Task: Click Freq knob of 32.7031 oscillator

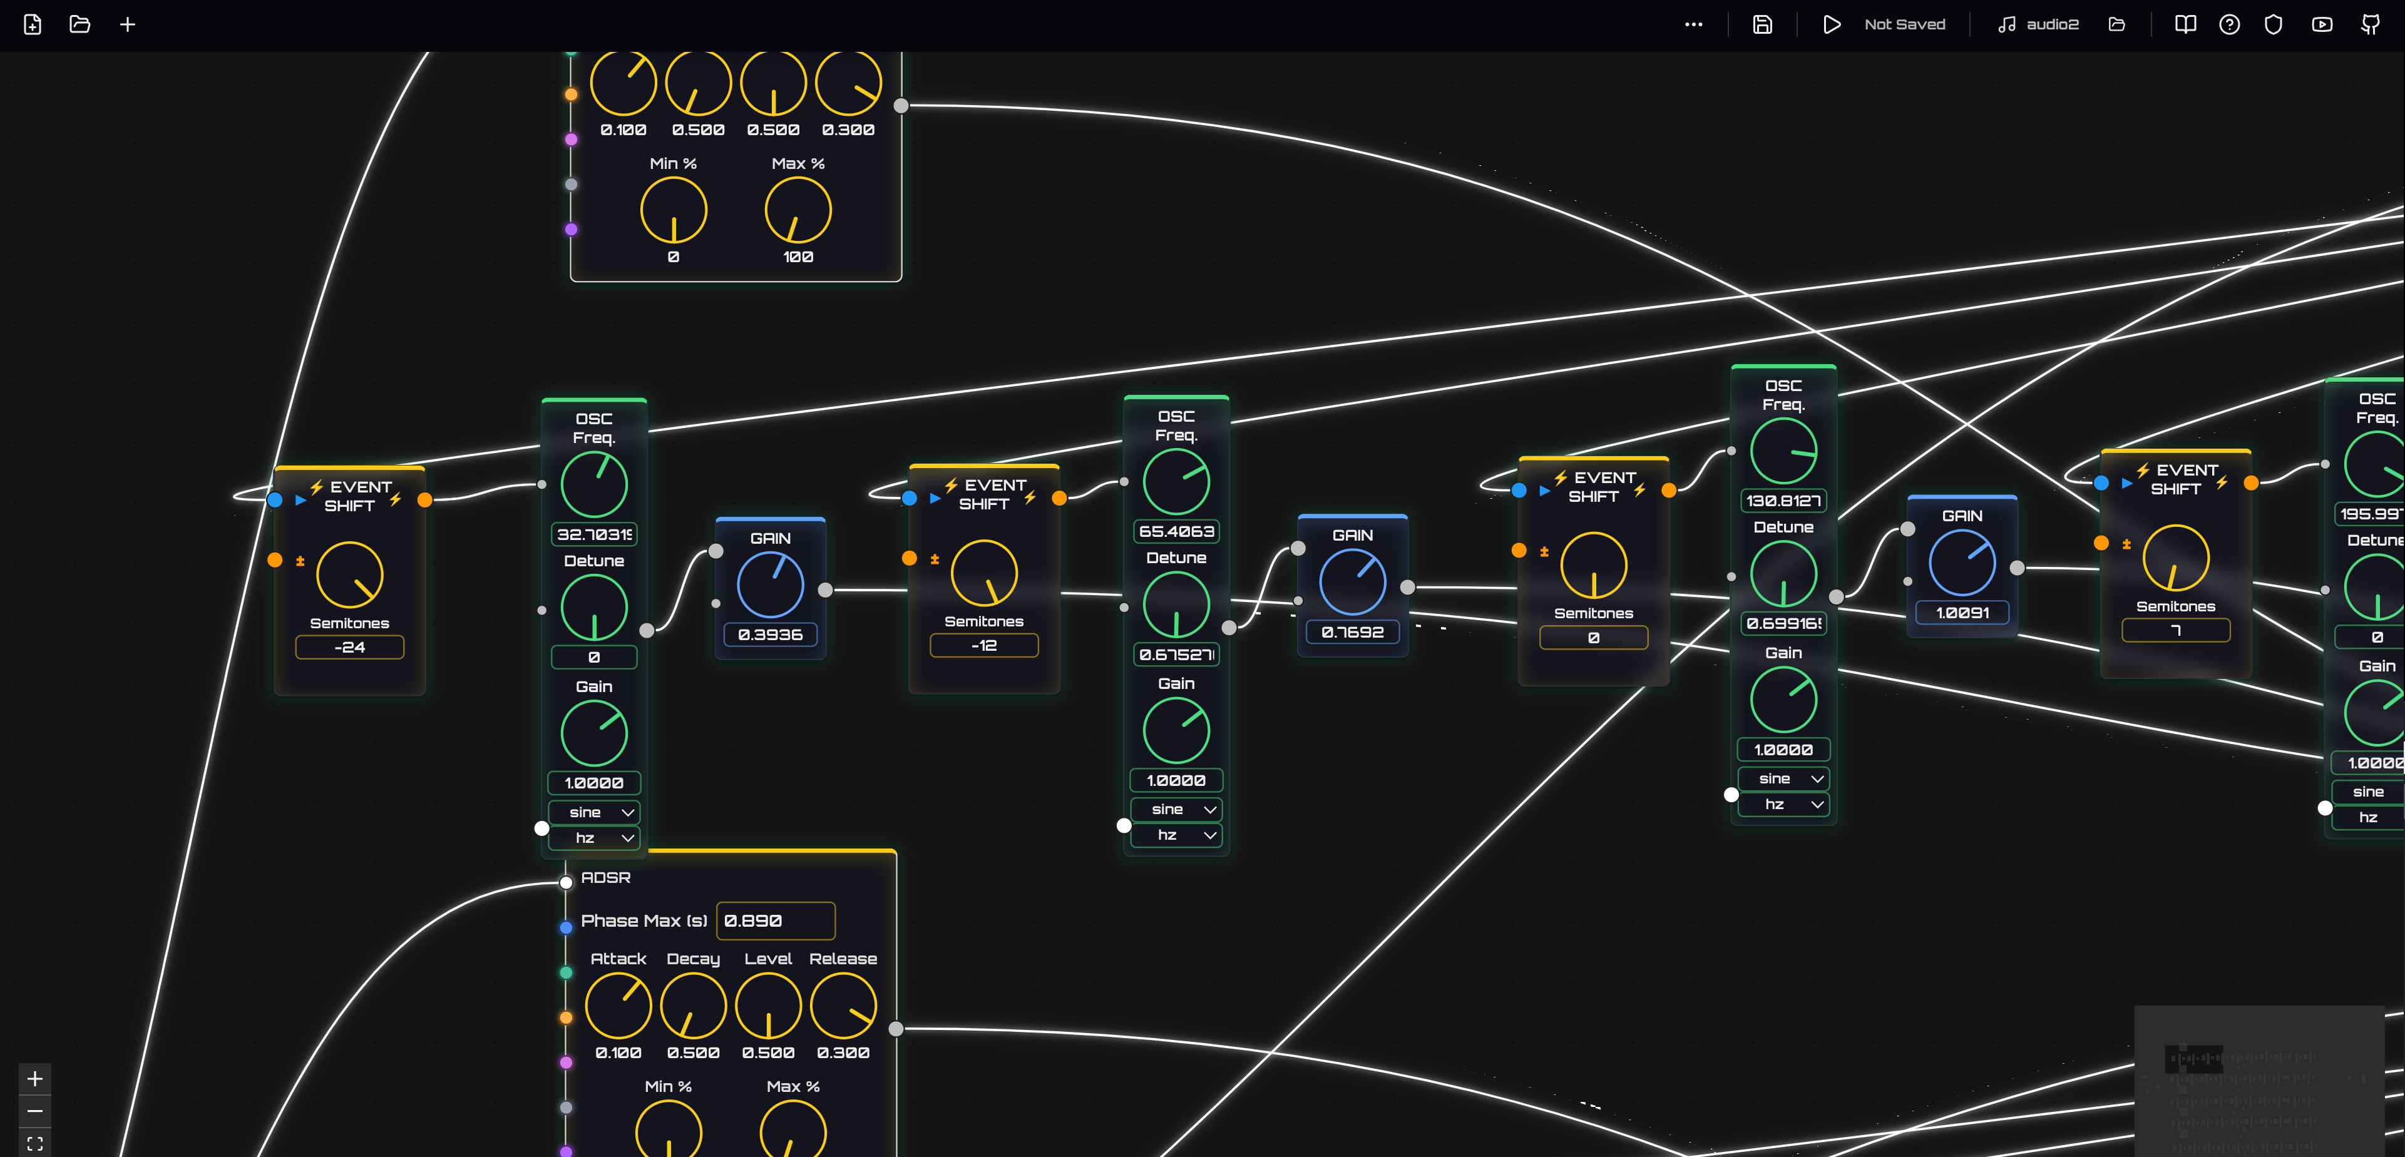Action: point(594,485)
